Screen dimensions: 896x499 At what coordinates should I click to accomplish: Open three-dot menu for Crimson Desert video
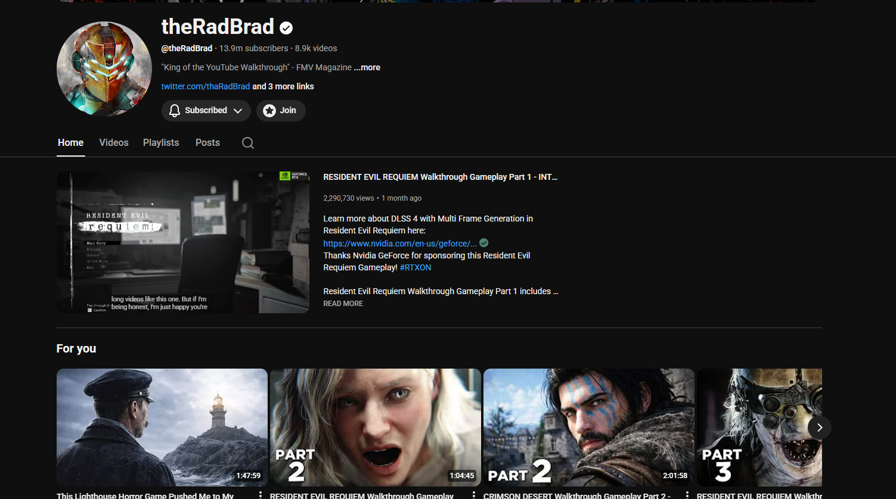[x=687, y=495]
